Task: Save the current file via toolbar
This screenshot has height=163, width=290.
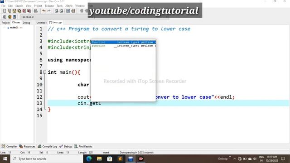Action: click(x=14, y=11)
